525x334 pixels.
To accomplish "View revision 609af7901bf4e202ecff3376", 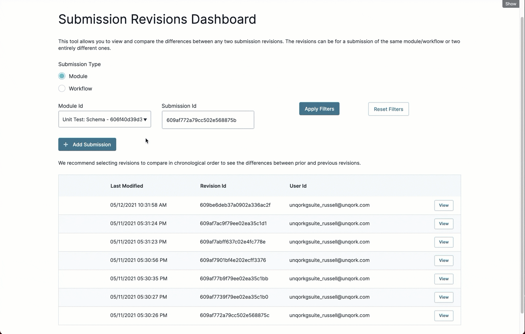I will pos(444,260).
